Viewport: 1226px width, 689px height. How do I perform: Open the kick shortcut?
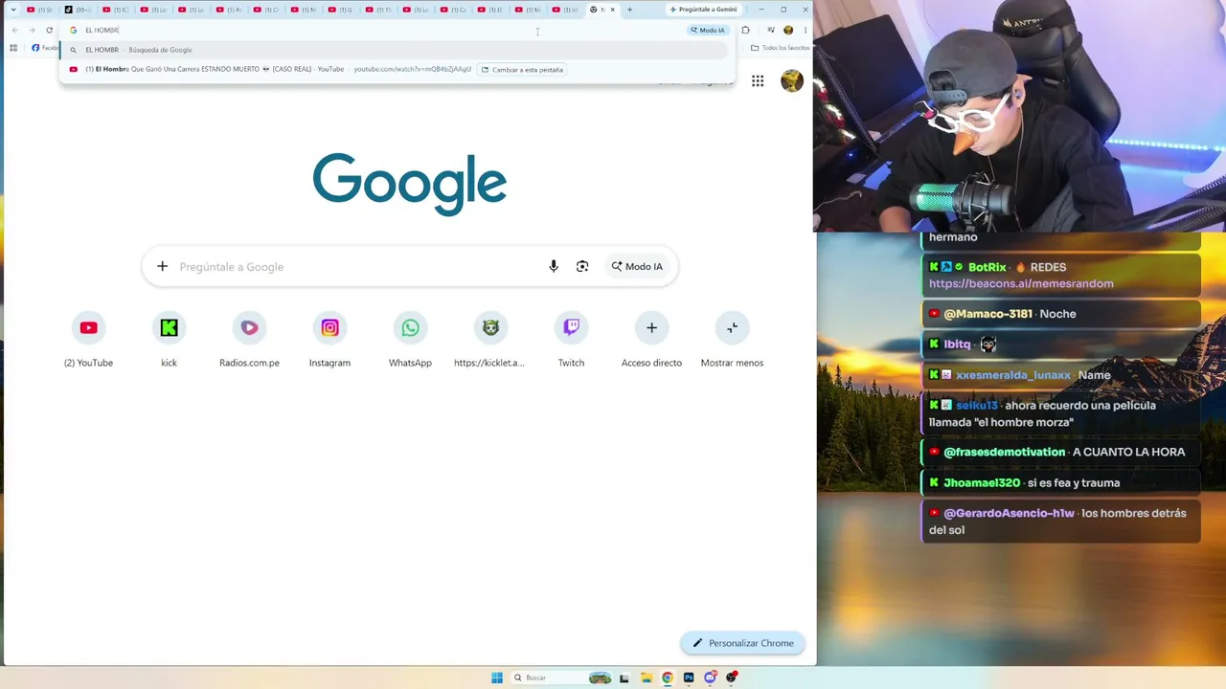[x=169, y=341]
